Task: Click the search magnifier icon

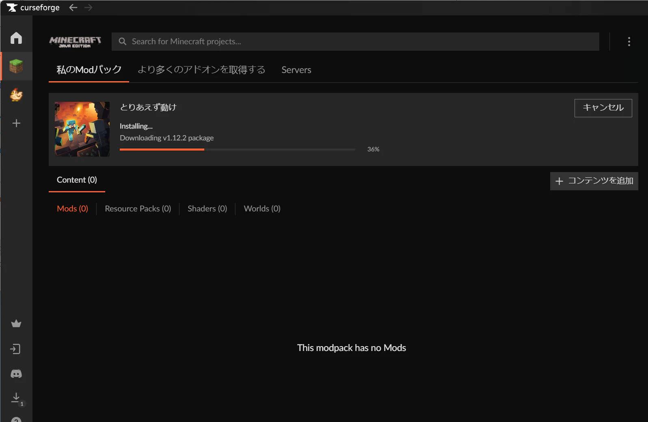Action: pos(122,41)
